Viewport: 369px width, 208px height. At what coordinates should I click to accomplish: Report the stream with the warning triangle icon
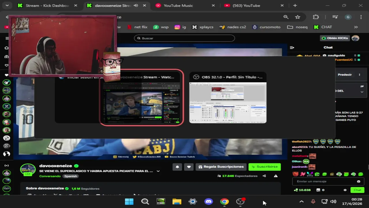pyautogui.click(x=276, y=176)
